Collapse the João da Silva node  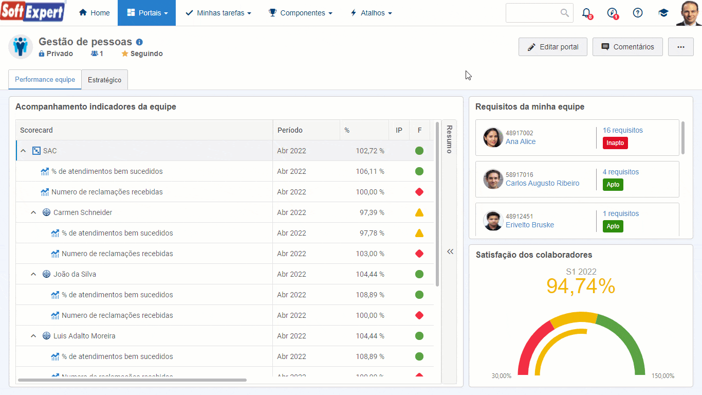[33, 274]
